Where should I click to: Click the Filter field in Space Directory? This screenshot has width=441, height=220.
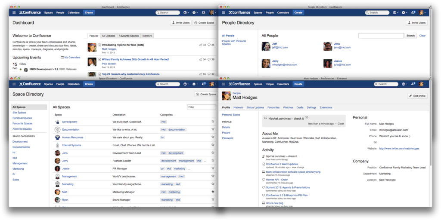tap(201, 107)
